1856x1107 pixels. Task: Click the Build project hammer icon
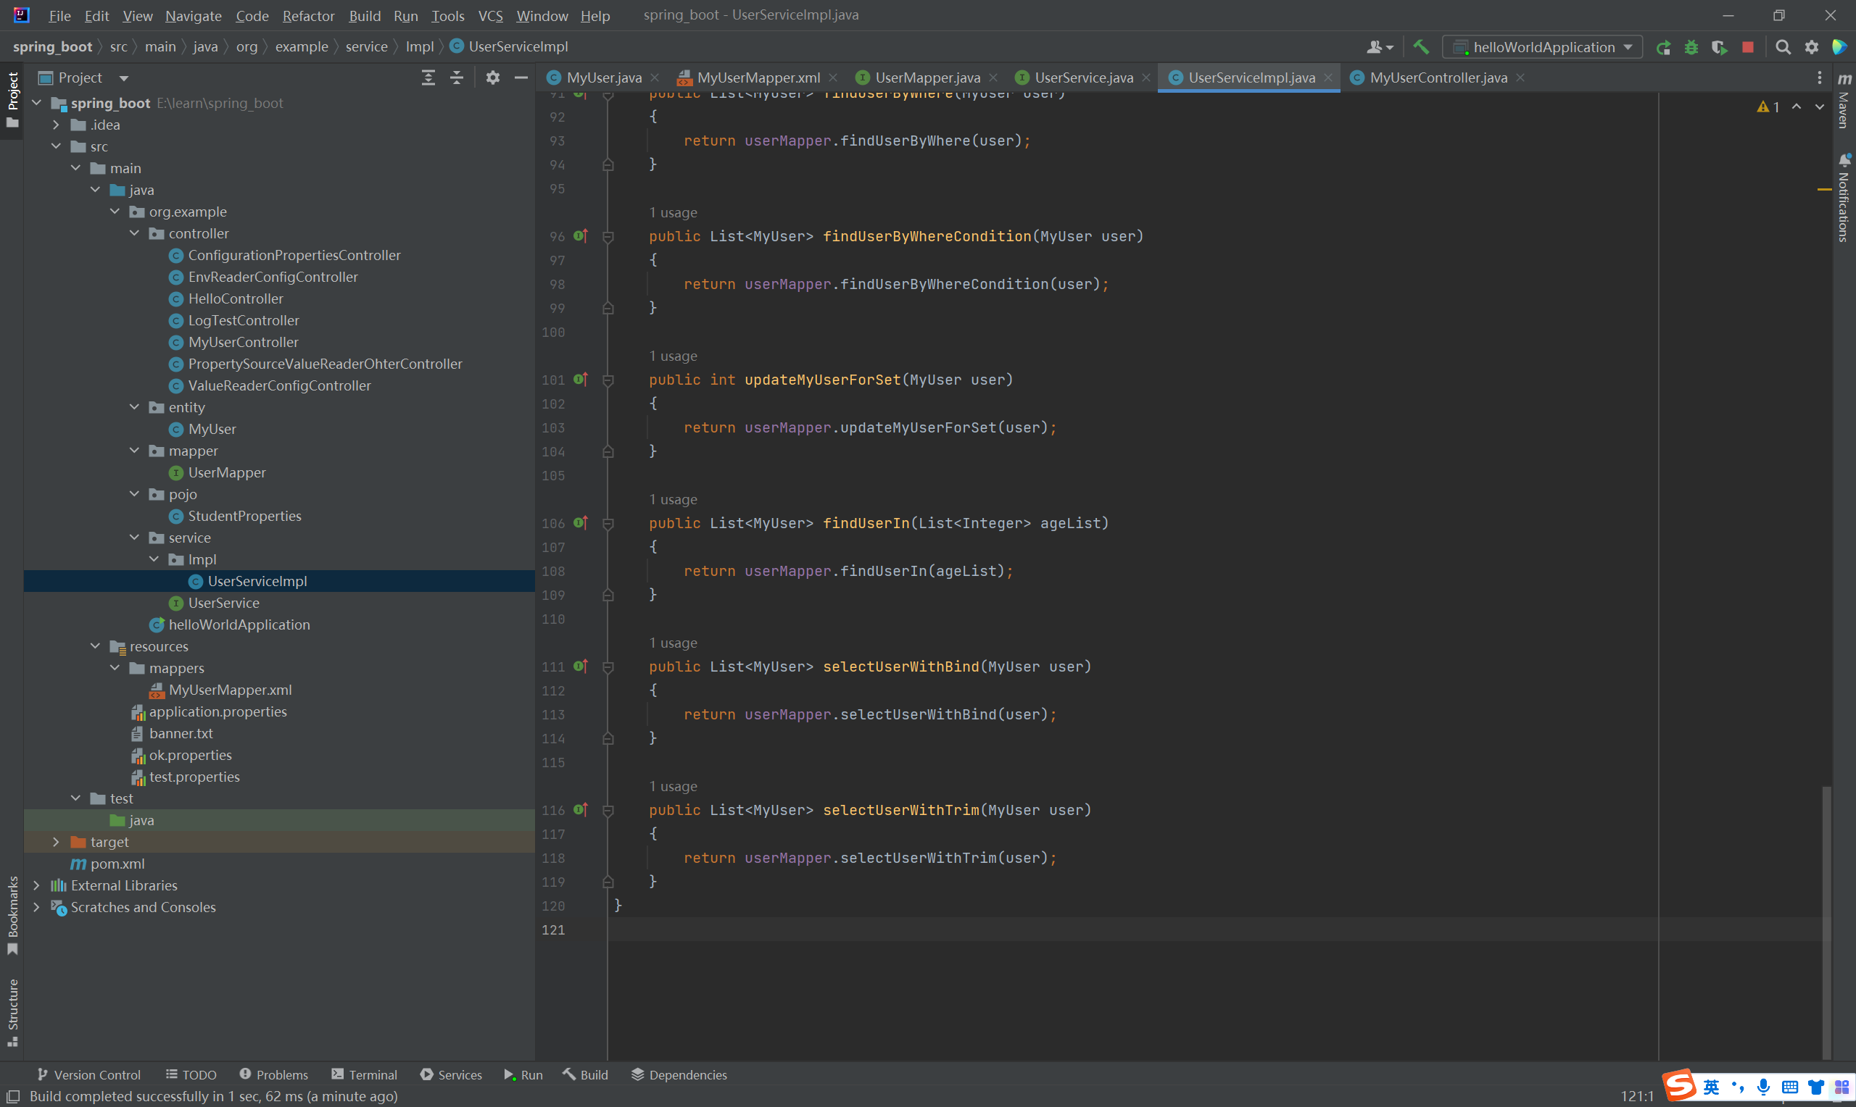tap(1421, 47)
